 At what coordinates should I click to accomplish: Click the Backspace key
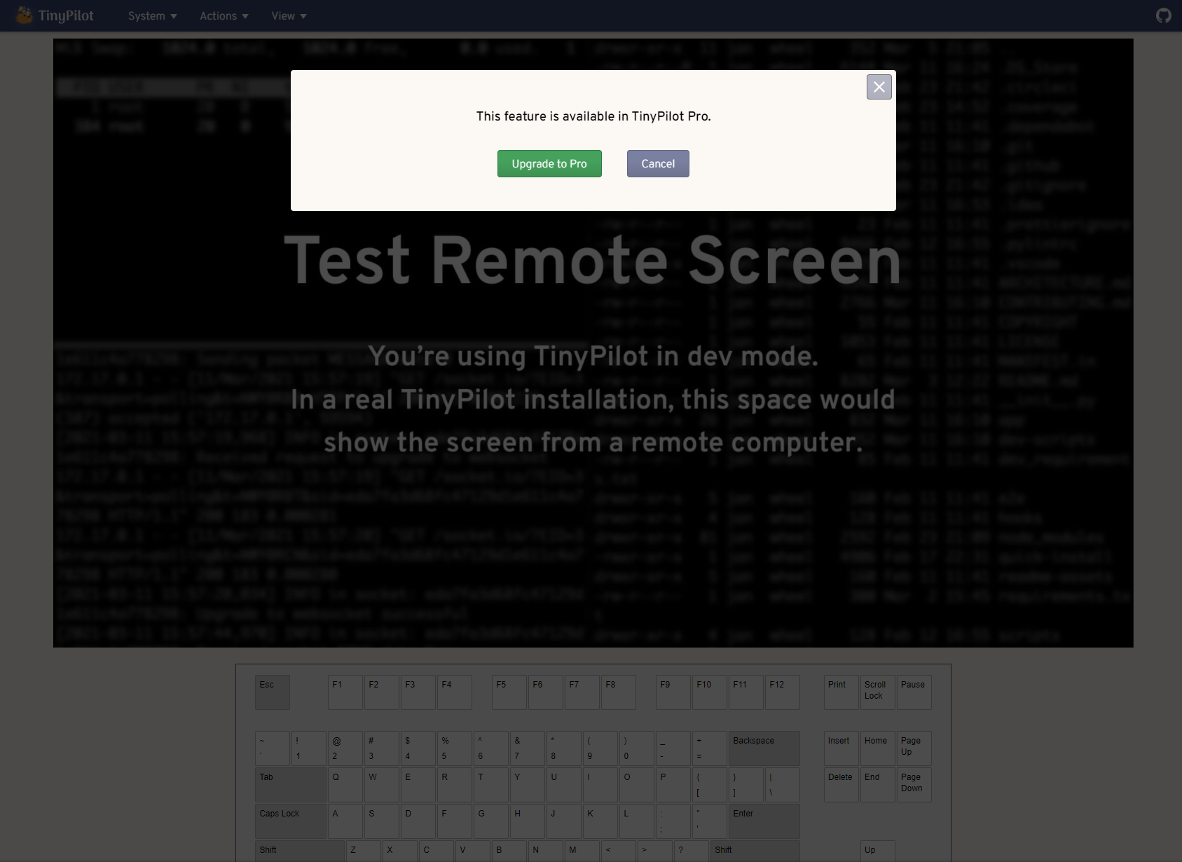(x=764, y=748)
